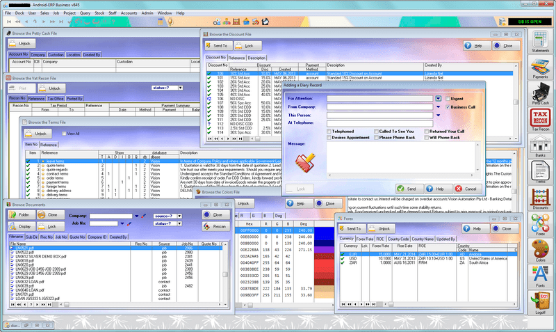Click the Payments sidebar icon
Screen dimensions: 556x332
[540, 67]
